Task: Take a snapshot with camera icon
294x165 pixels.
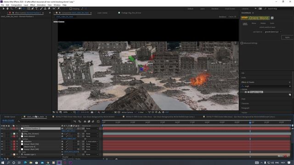Action: [x=92, y=112]
